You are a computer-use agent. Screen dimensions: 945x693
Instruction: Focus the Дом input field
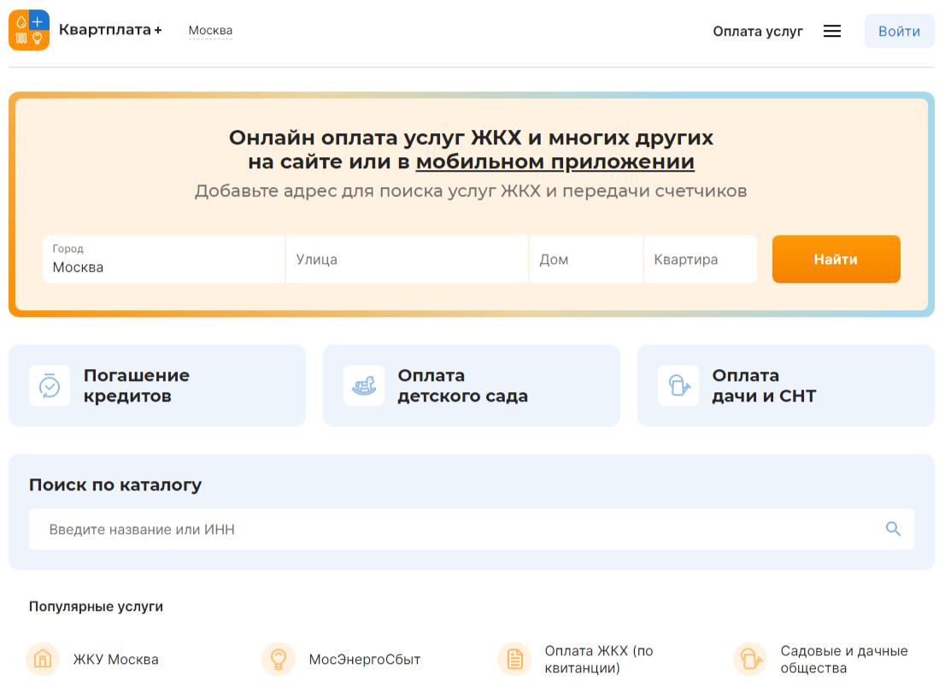586,259
